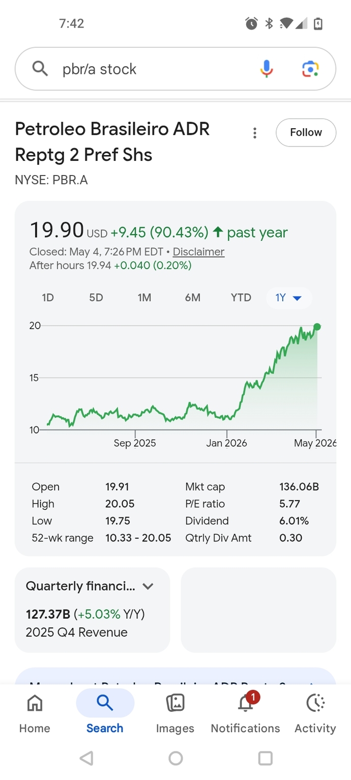
Task: Go to the Home tab icon
Action: (35, 703)
